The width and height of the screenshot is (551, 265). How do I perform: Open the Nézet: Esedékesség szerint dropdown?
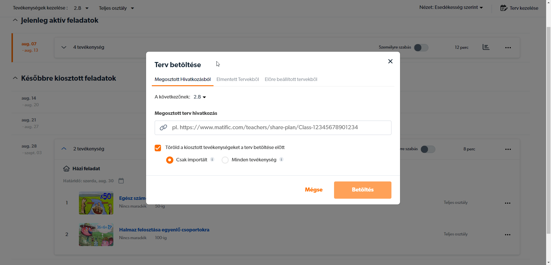(x=451, y=7)
